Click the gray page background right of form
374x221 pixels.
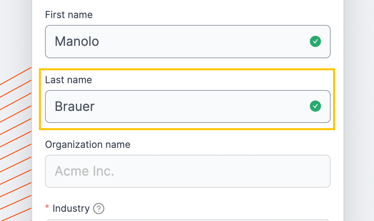pyautogui.click(x=359, y=110)
